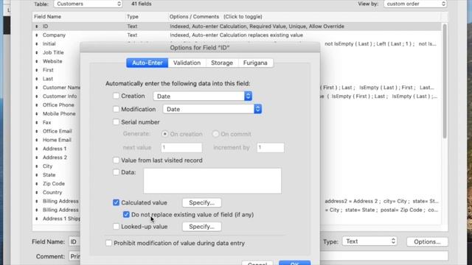Screen dimensions: 472x265
Task: Open the Modification Date dropdown
Action: (x=212, y=109)
